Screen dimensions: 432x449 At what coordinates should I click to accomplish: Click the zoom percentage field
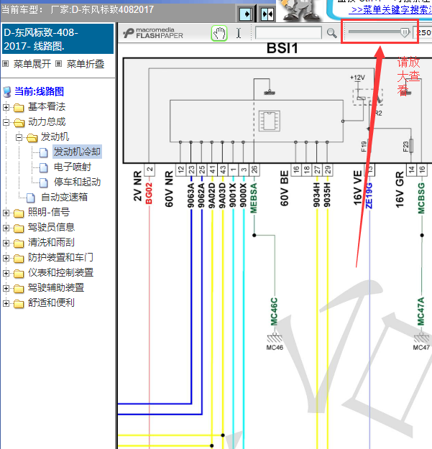point(423,32)
